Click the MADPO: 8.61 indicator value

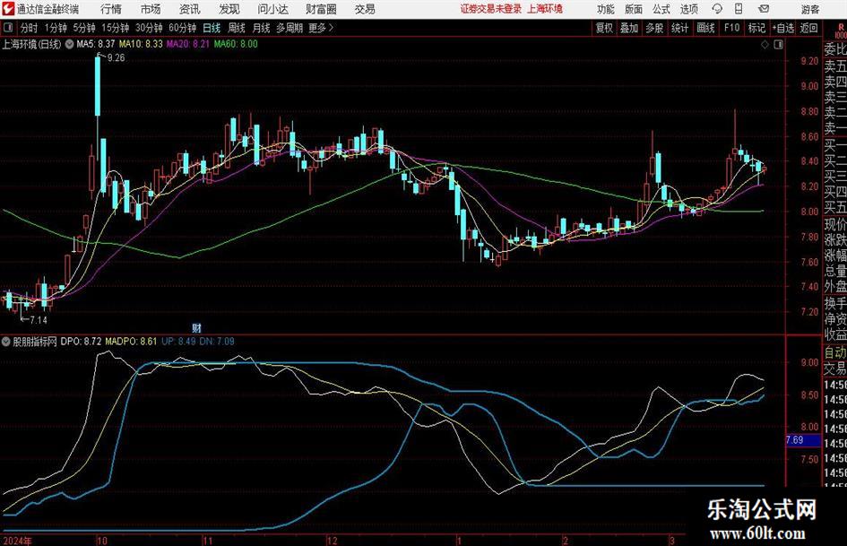[131, 341]
